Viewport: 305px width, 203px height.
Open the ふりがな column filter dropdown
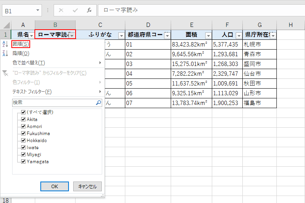[121, 36]
